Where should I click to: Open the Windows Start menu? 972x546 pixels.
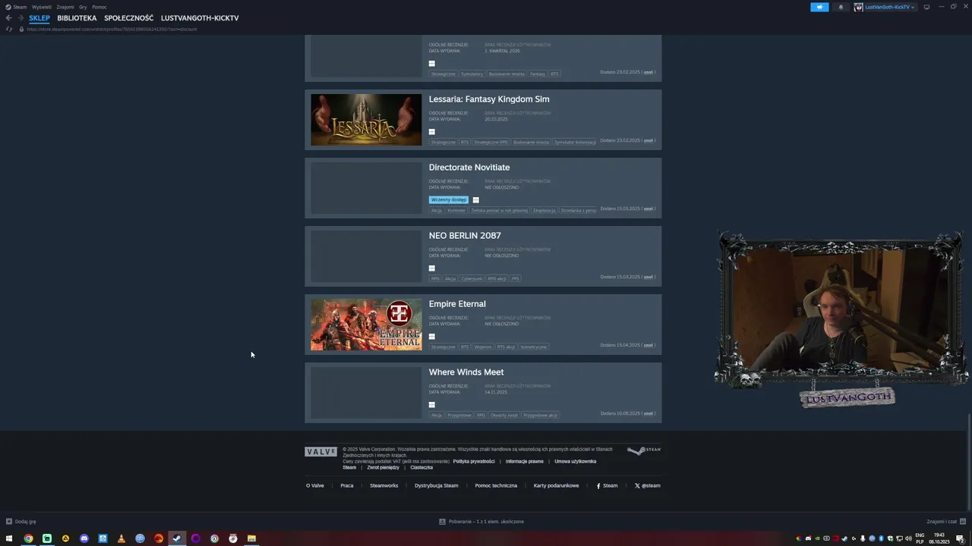click(x=10, y=538)
